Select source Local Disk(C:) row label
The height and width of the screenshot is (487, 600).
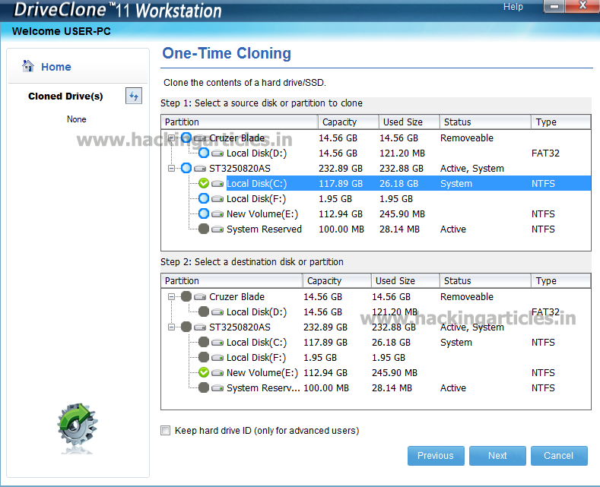click(257, 184)
